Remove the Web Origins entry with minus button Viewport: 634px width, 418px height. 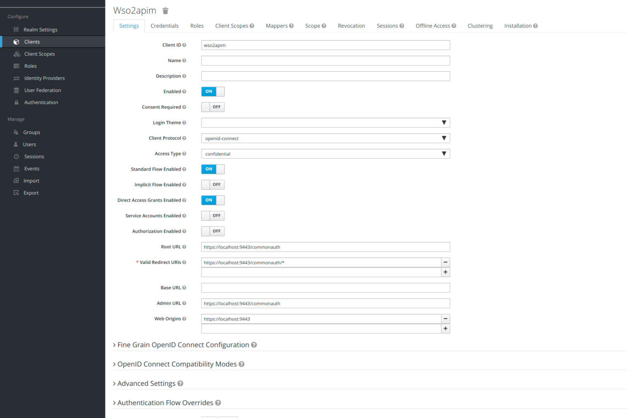tap(445, 318)
